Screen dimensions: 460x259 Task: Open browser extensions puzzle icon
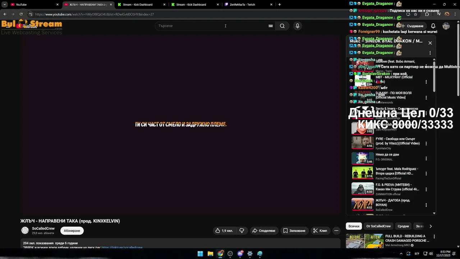tap(427, 14)
